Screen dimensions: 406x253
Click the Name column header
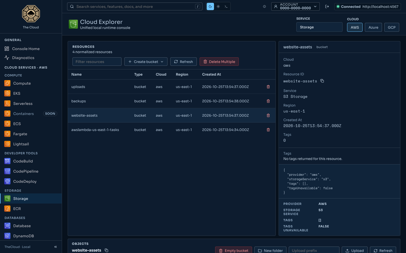coord(76,74)
